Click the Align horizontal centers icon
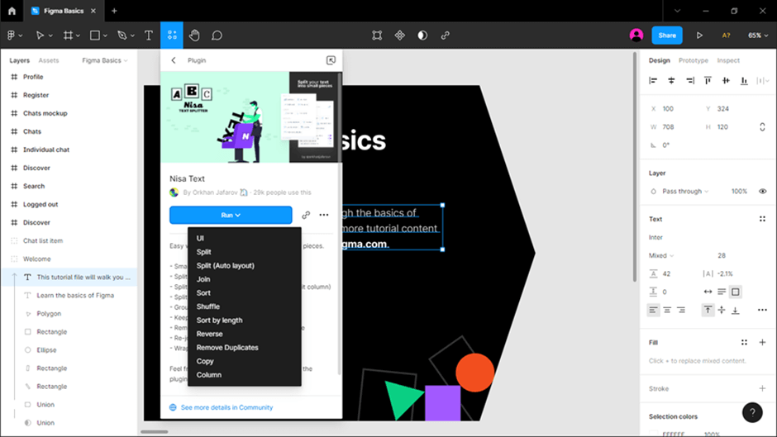The width and height of the screenshot is (777, 437). point(671,80)
